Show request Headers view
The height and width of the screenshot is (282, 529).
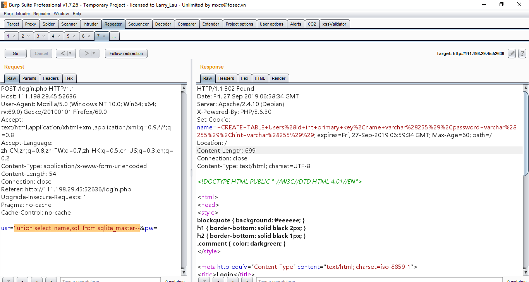(51, 78)
